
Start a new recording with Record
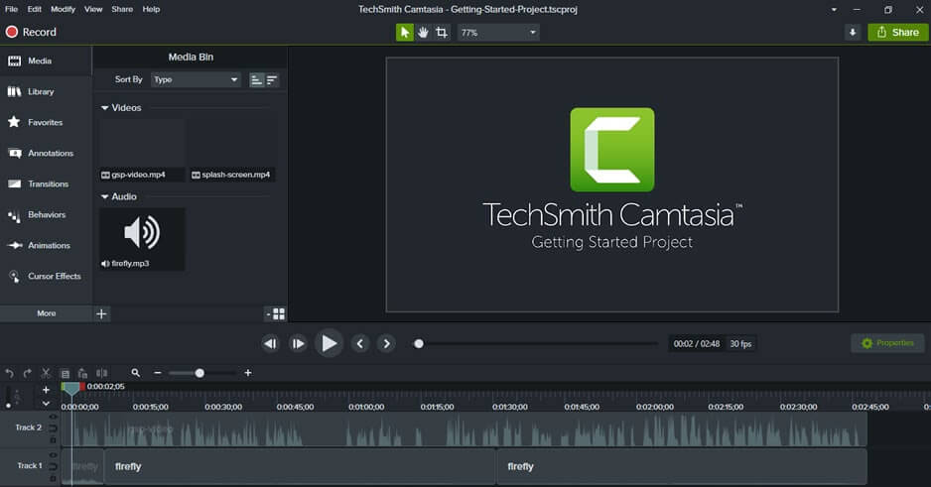(x=31, y=32)
